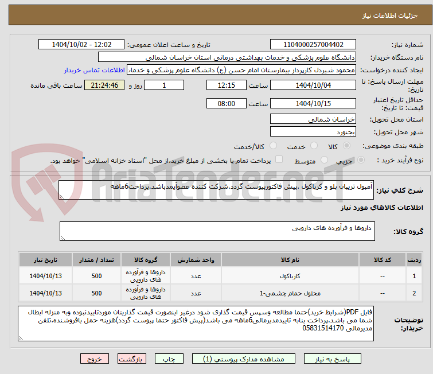Select the کالا/خدمت radio button
This screenshot has width=433, height=374.
click(x=273, y=146)
